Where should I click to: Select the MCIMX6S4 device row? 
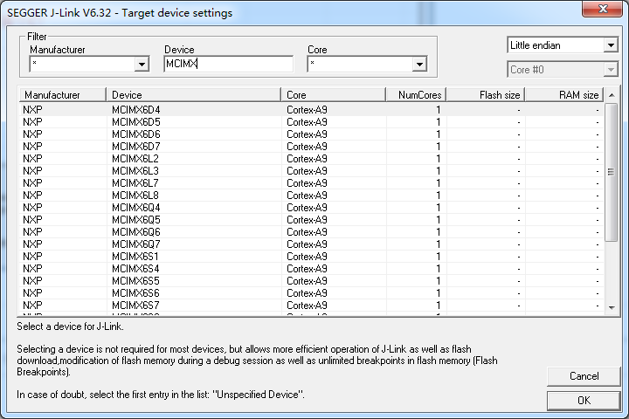(x=311, y=269)
